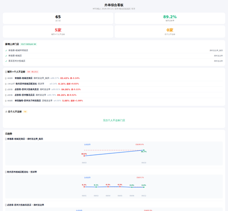Click the red 5.88% value

[66, 101]
